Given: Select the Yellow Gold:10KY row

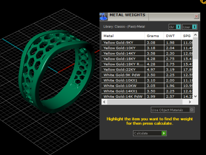Looking at the screenshot, I should click(147, 48).
